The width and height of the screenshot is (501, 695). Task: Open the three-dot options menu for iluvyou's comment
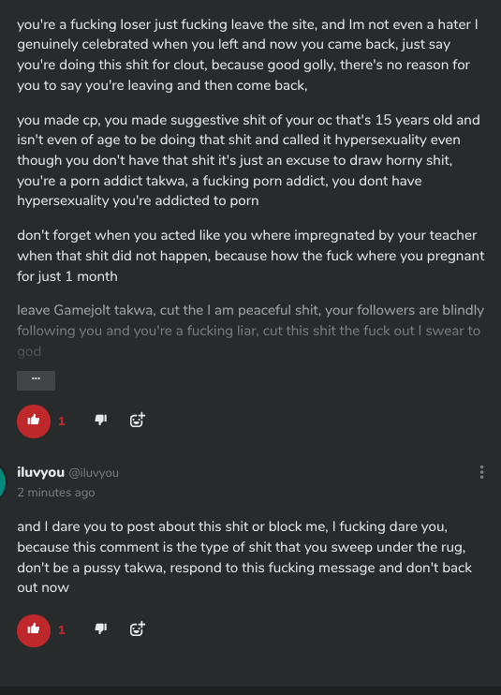(481, 472)
